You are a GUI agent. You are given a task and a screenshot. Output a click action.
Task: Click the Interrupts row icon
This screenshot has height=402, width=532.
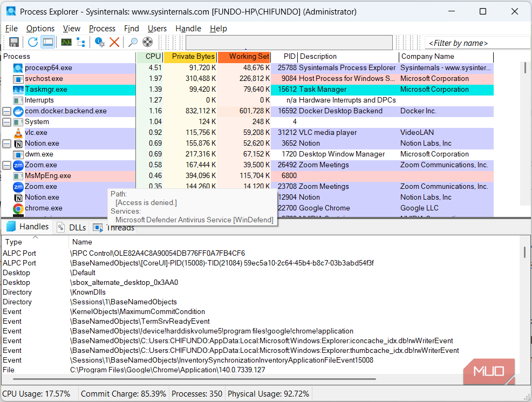click(x=18, y=100)
